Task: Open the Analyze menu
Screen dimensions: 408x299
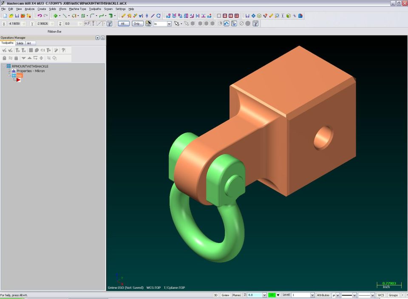Action: 29,9
